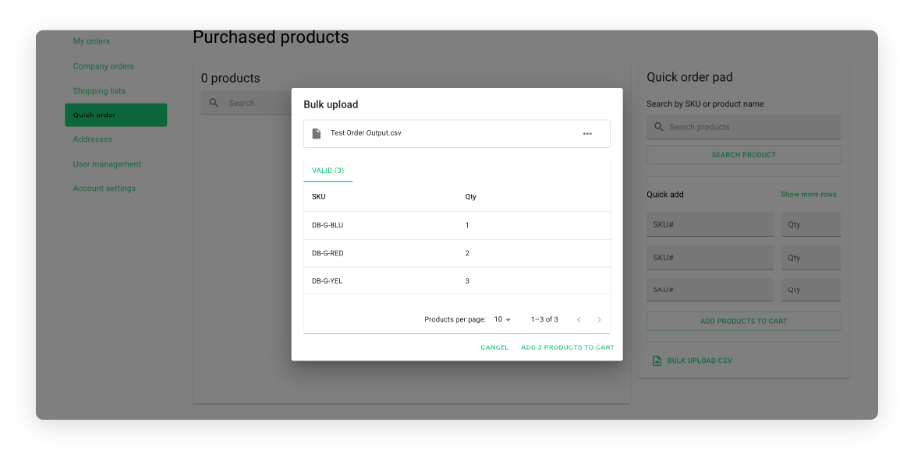
Task: Click quantity 2 in DB-G-RED row
Action: click(467, 253)
